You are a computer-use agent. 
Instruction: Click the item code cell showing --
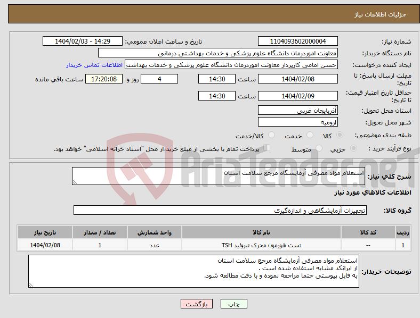click(368, 245)
